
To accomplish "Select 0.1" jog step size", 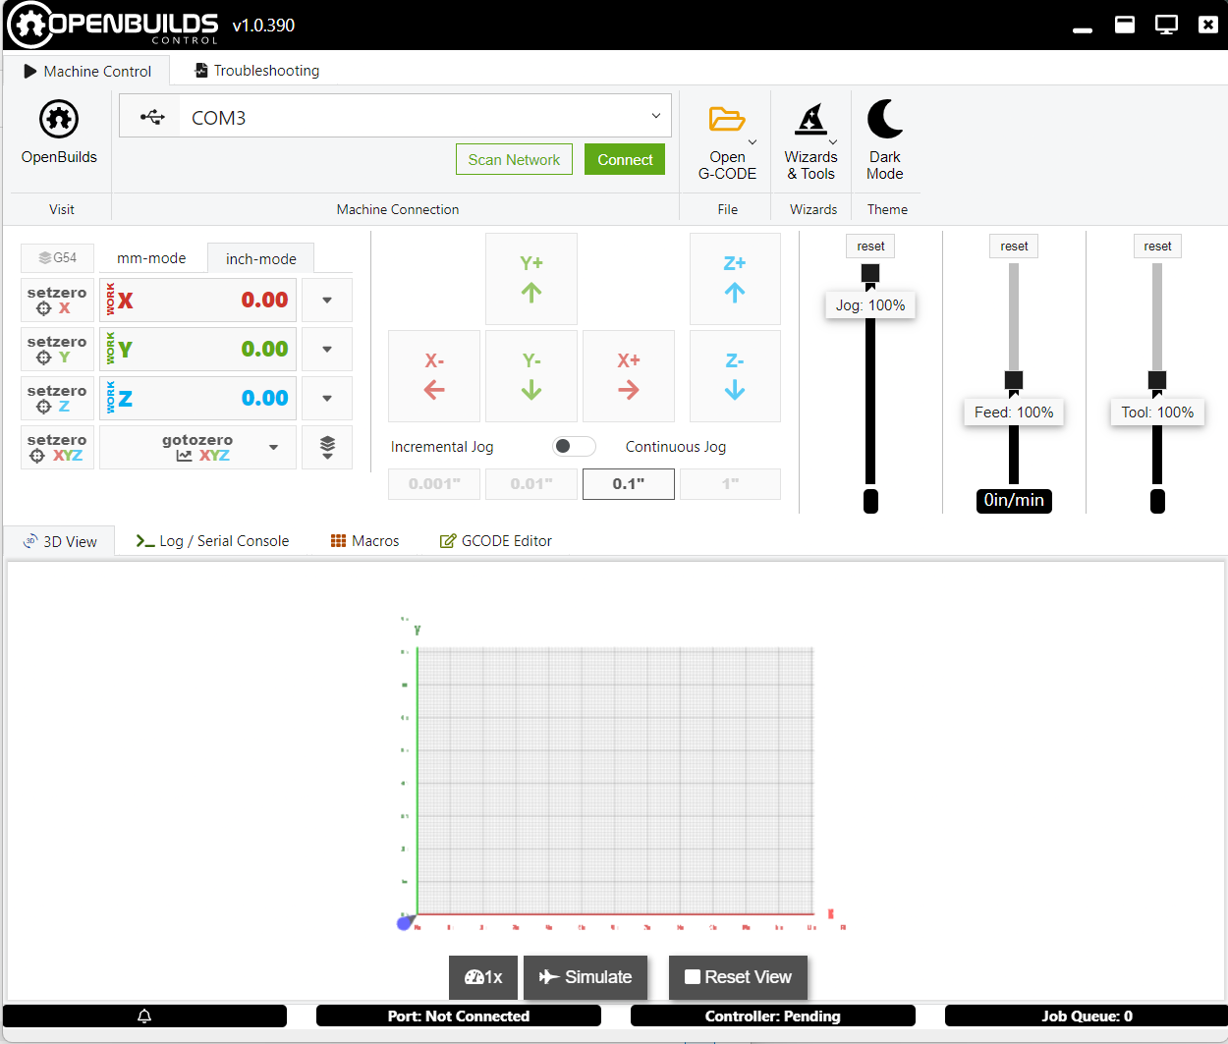I will coord(629,483).
